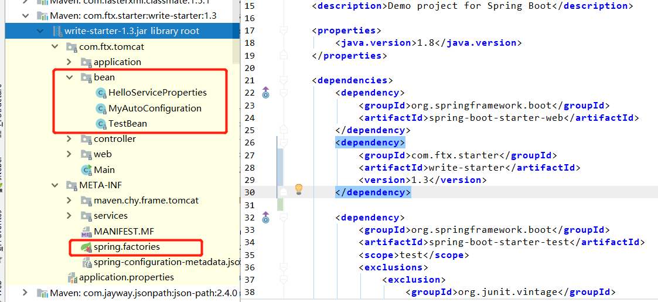Collapse the bean package
This screenshot has height=302, width=658.
(x=70, y=77)
